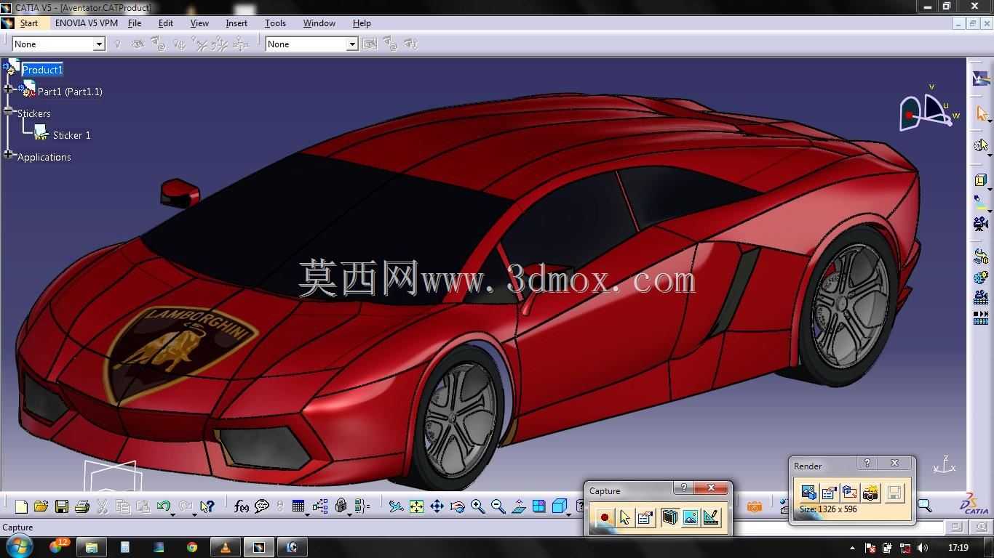Pick the Select Mode arrow in Capture

(624, 517)
